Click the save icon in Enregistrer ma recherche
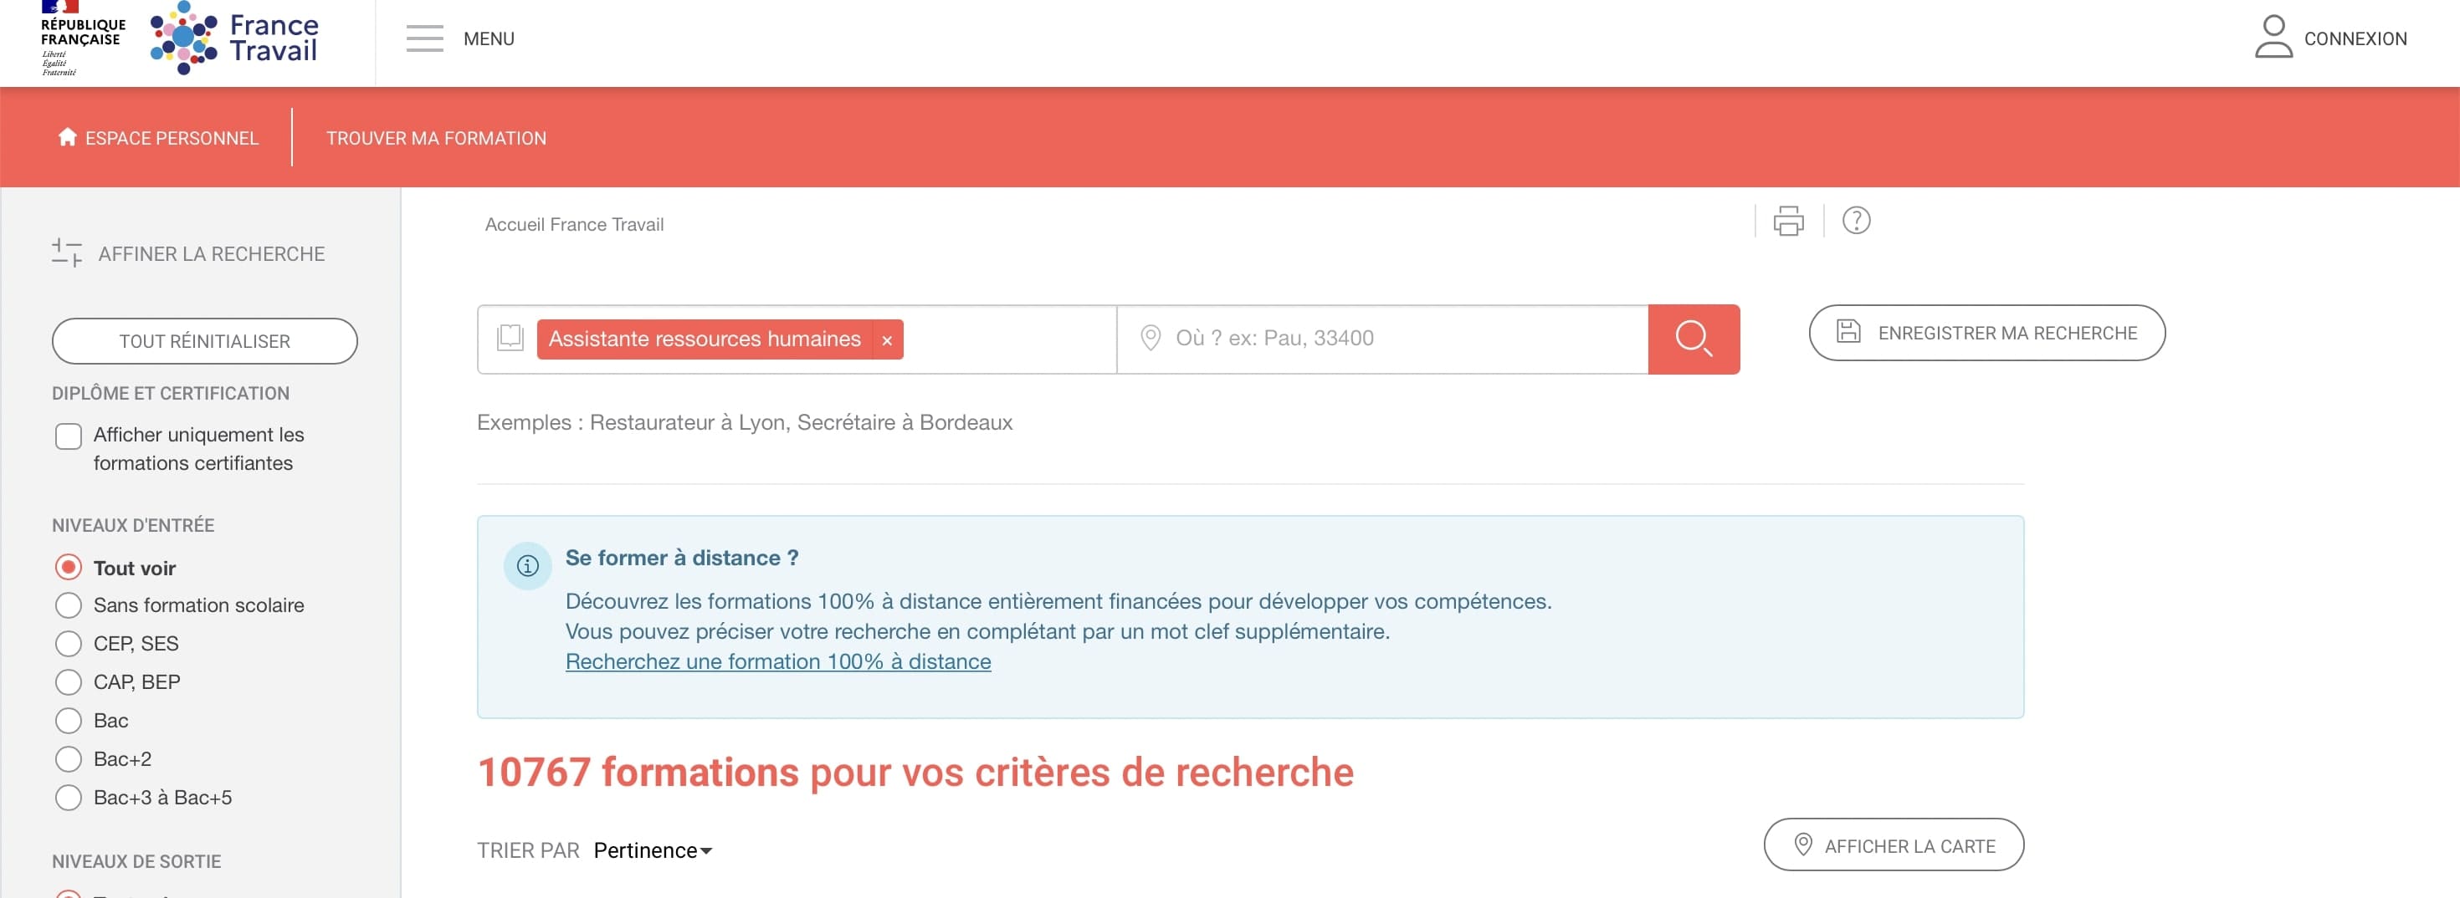 pos(1848,332)
